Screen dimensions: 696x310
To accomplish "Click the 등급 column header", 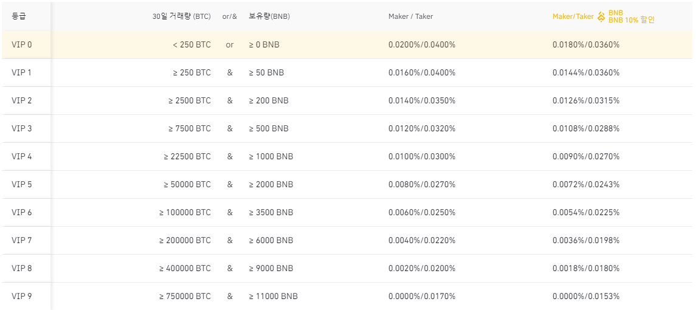I will point(19,16).
